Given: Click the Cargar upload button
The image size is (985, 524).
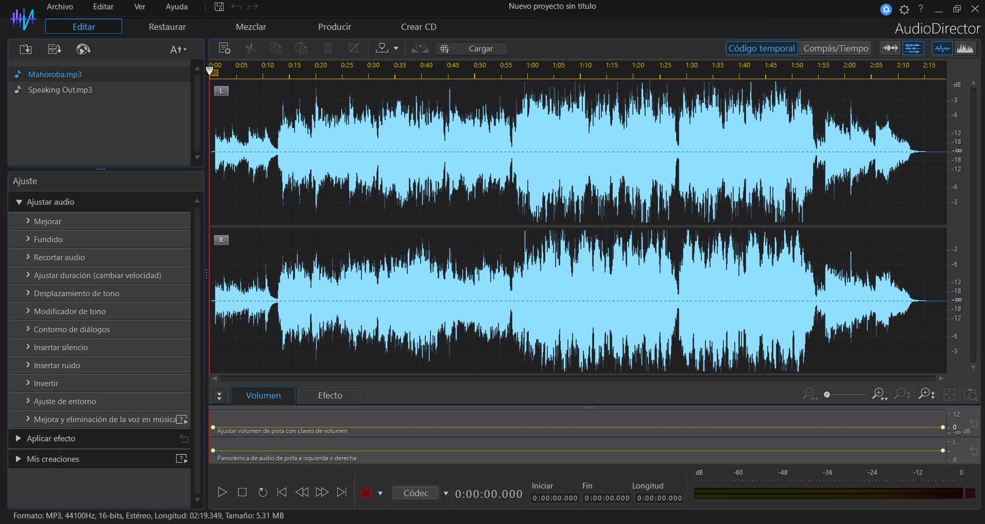Looking at the screenshot, I should click(x=472, y=48).
